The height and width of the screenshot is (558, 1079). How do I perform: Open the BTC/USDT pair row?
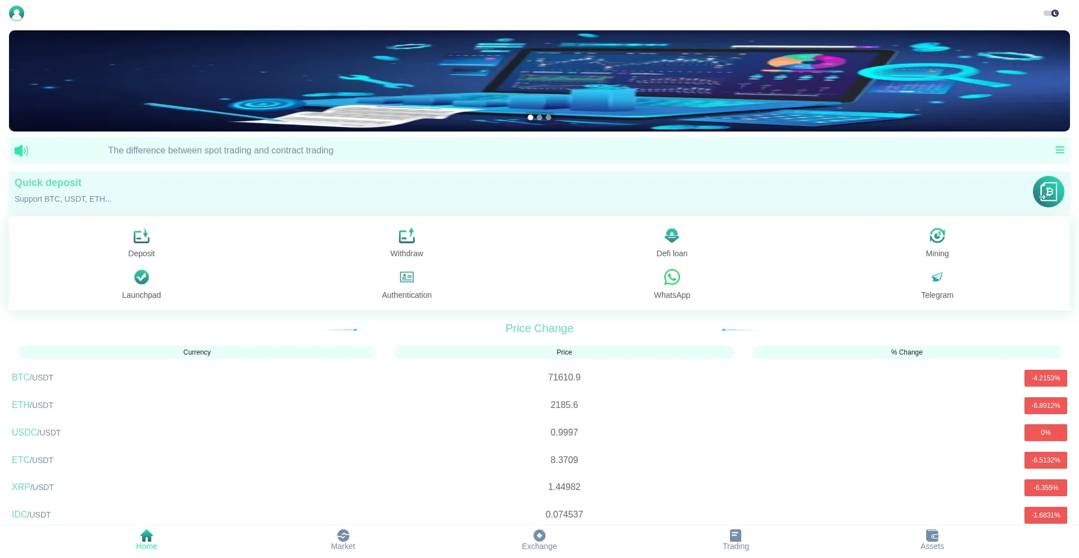point(539,378)
